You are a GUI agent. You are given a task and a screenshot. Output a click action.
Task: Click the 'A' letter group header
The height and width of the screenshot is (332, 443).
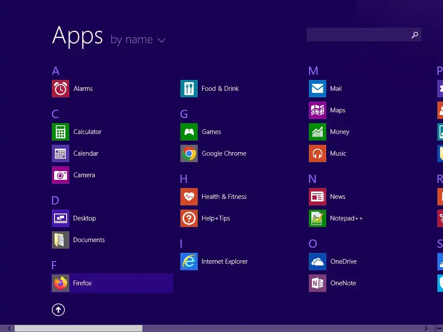(56, 71)
